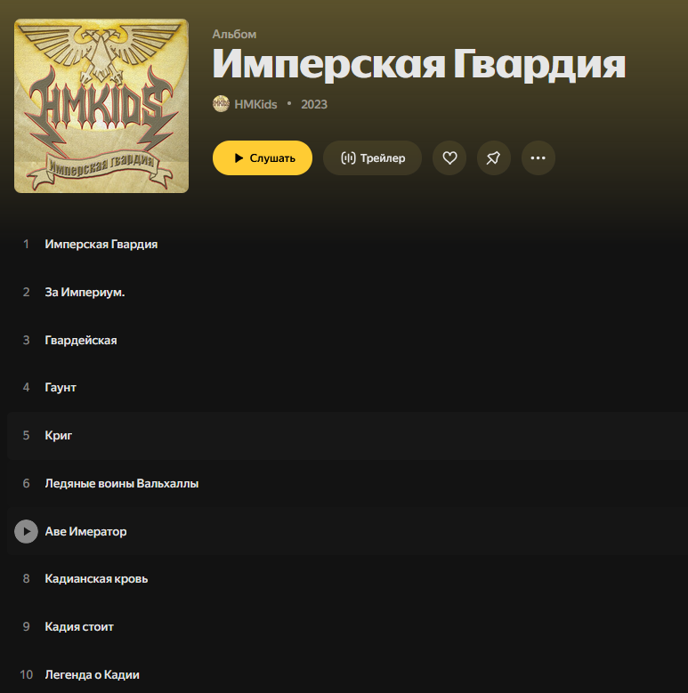Select the track За Империум.
The height and width of the screenshot is (693, 688).
pyautogui.click(x=85, y=292)
